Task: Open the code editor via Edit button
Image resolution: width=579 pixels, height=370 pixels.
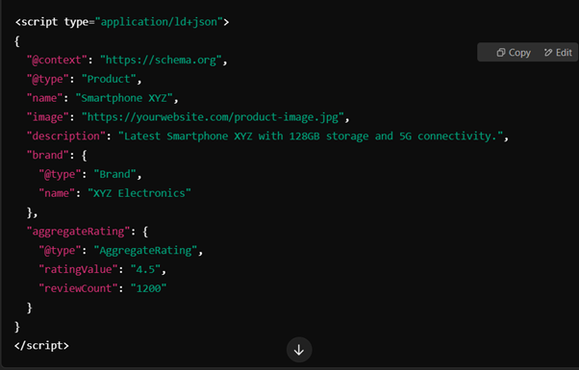Action: point(558,53)
